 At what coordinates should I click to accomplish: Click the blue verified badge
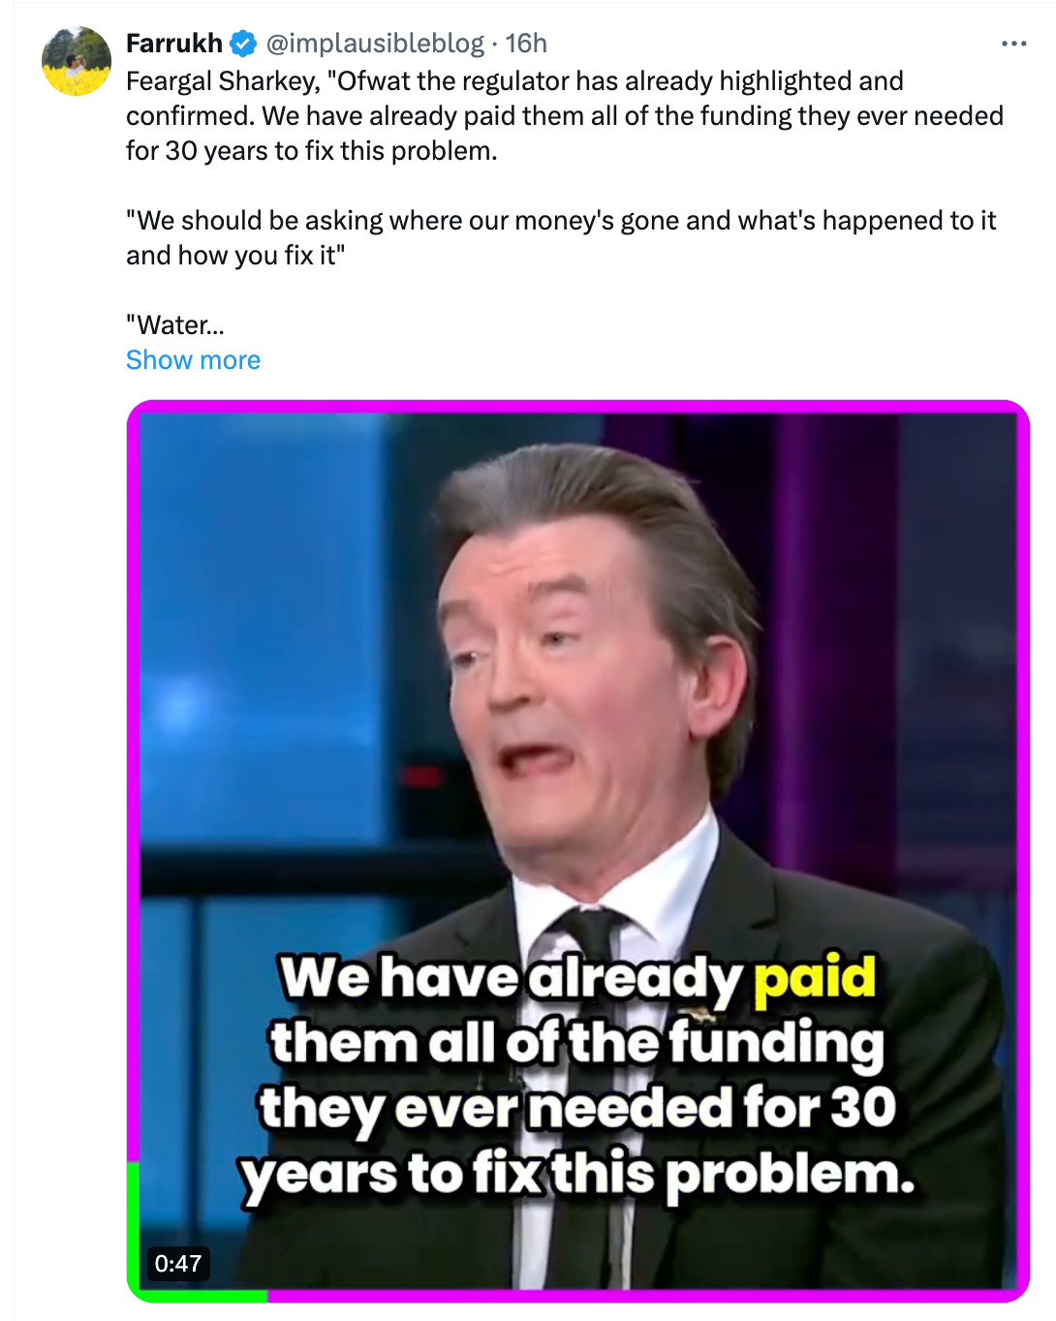[x=243, y=44]
